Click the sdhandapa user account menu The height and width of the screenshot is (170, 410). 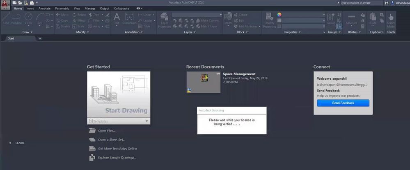pos(400,2)
